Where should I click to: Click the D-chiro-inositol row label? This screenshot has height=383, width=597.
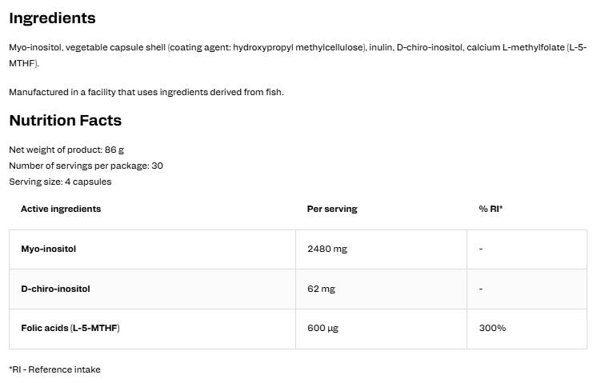click(x=55, y=289)
